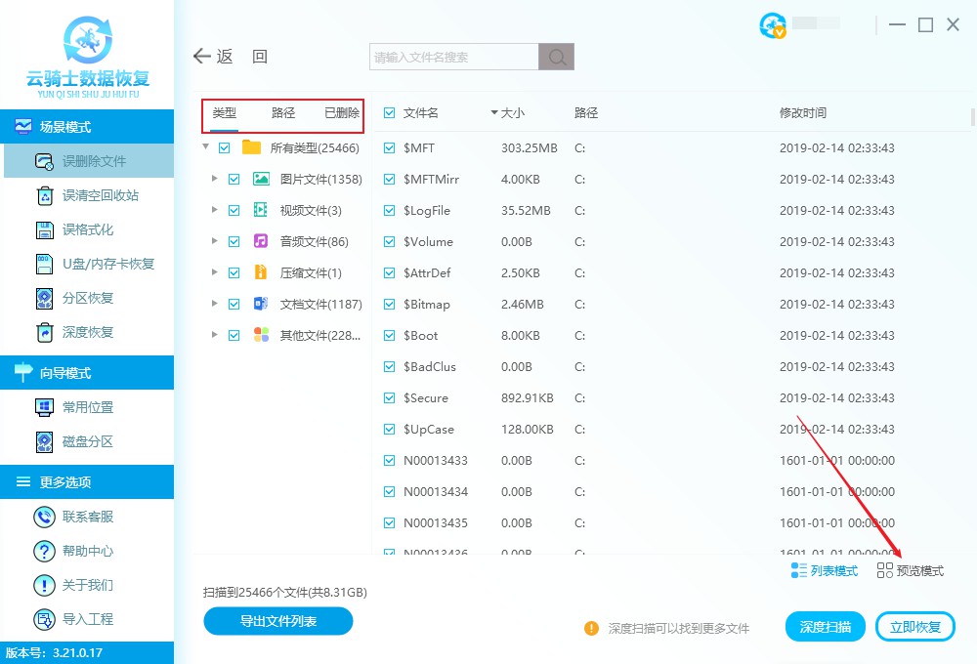Go back with 返回 button

(x=231, y=57)
